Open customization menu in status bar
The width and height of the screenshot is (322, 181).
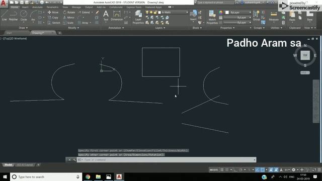pos(319,170)
